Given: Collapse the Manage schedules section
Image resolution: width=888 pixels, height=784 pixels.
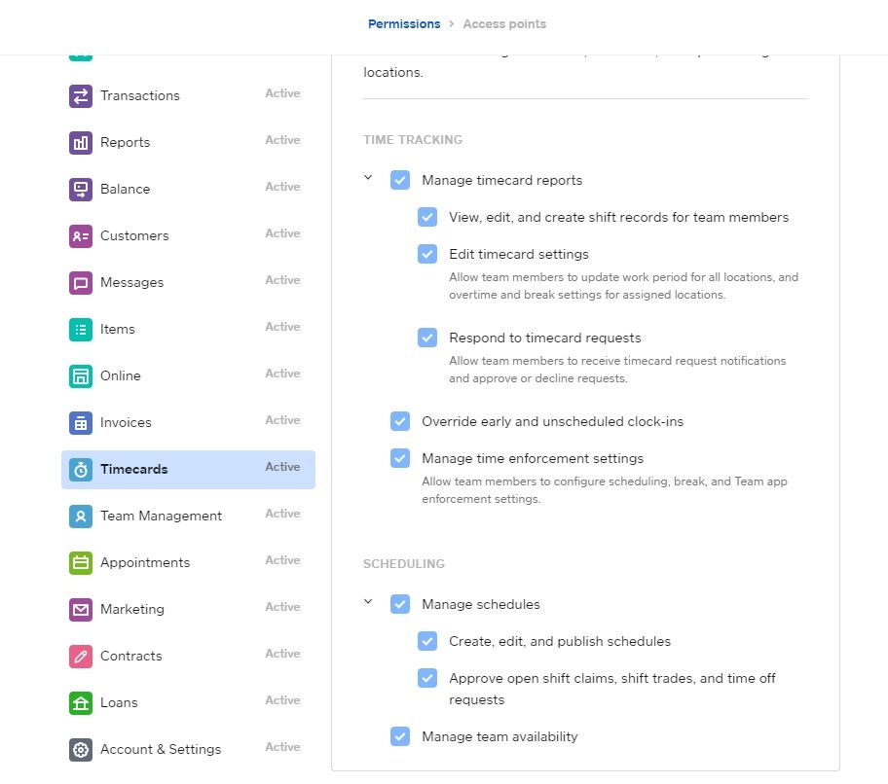Looking at the screenshot, I should 368,603.
